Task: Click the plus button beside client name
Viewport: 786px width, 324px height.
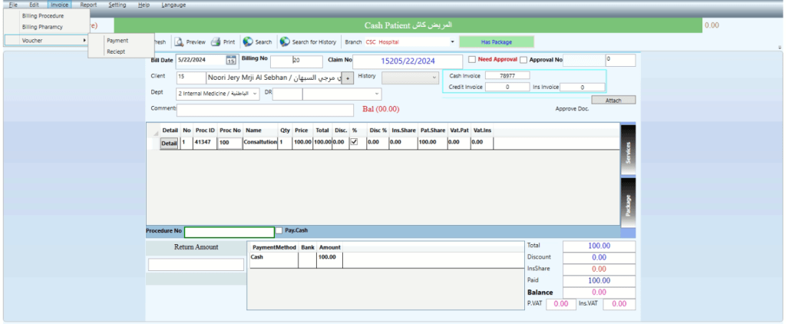Action: (348, 78)
